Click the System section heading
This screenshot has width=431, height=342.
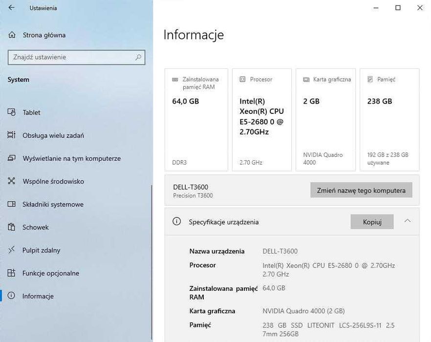[x=19, y=80]
